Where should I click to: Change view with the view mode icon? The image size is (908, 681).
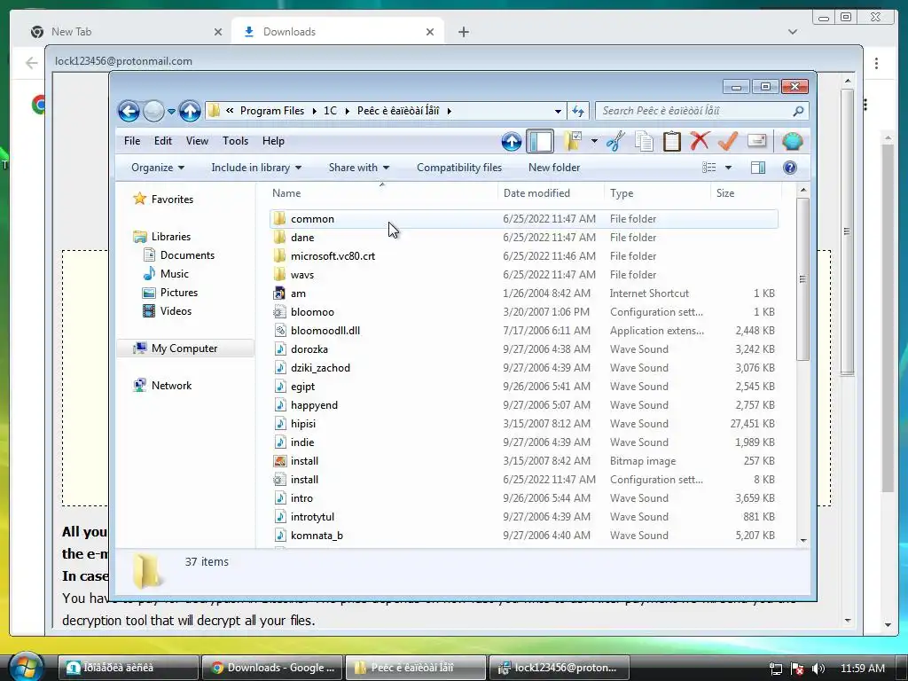tap(708, 168)
